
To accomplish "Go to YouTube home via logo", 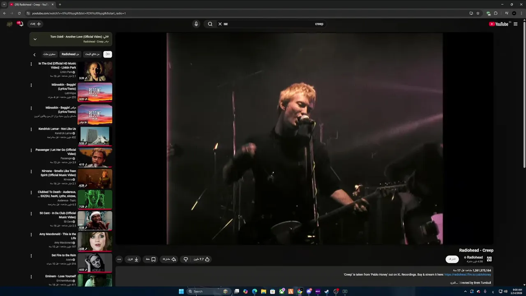I will point(498,24).
